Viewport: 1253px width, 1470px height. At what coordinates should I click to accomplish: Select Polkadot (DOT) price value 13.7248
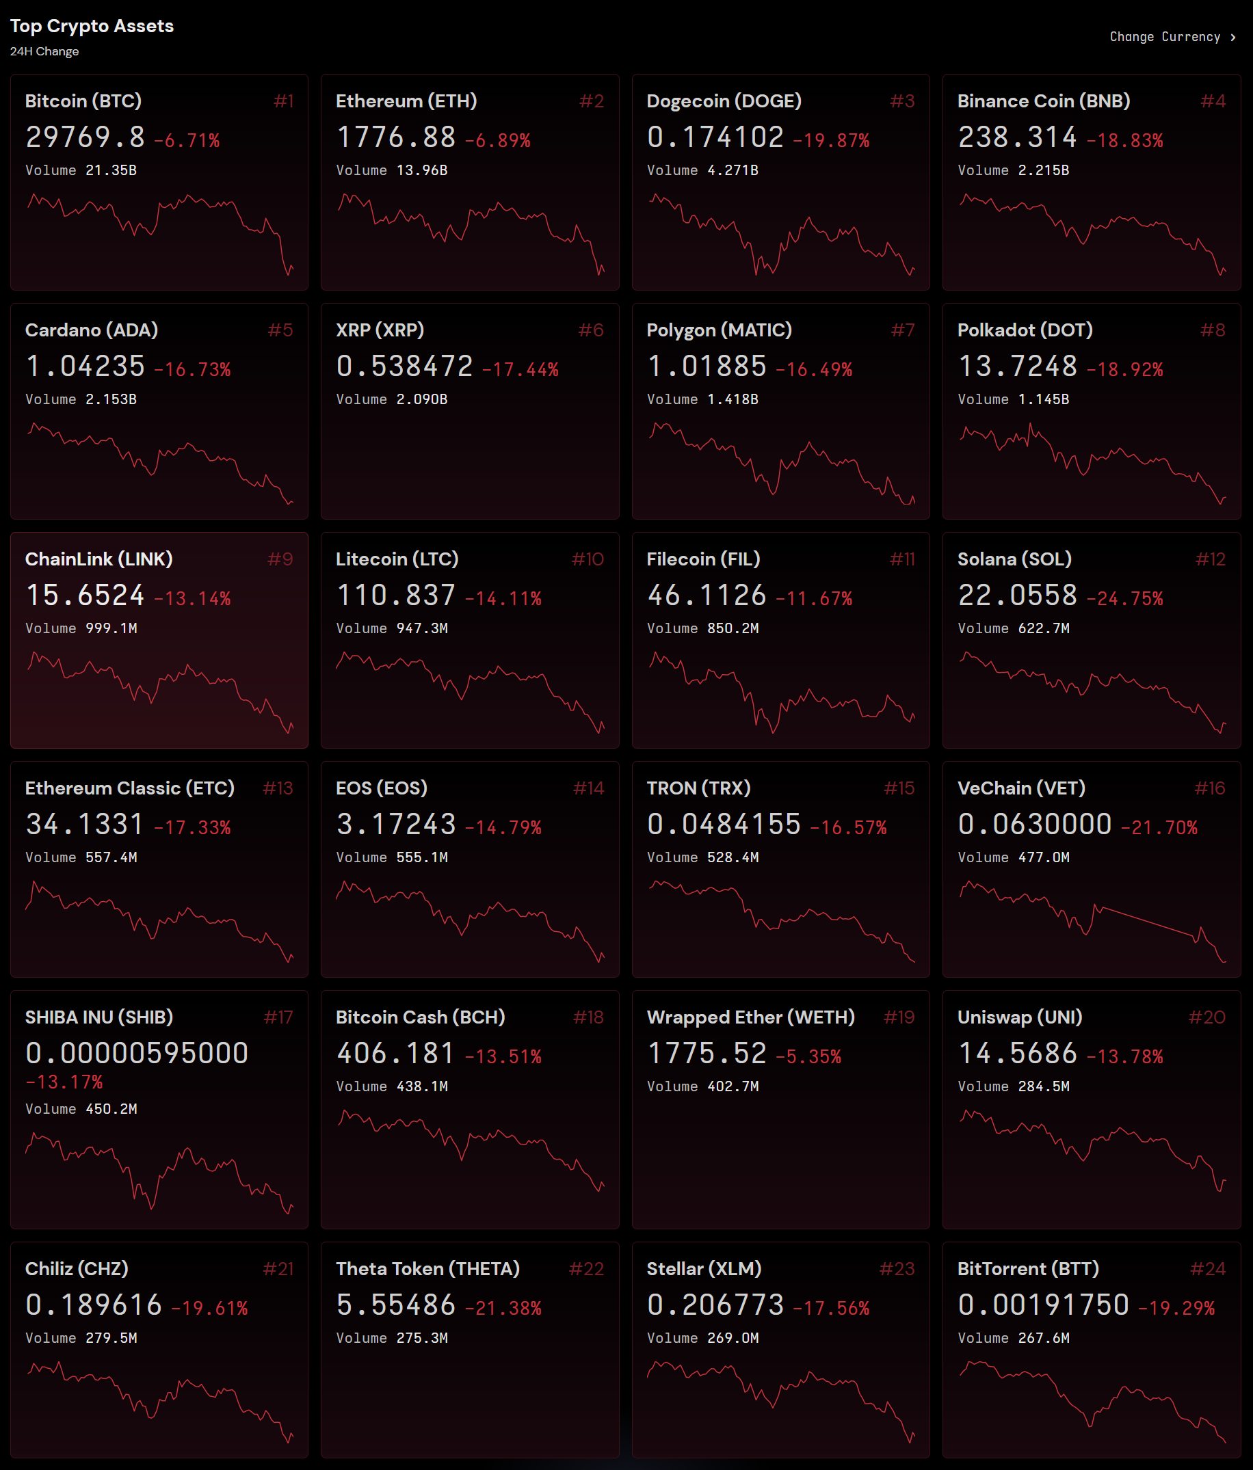(1017, 366)
